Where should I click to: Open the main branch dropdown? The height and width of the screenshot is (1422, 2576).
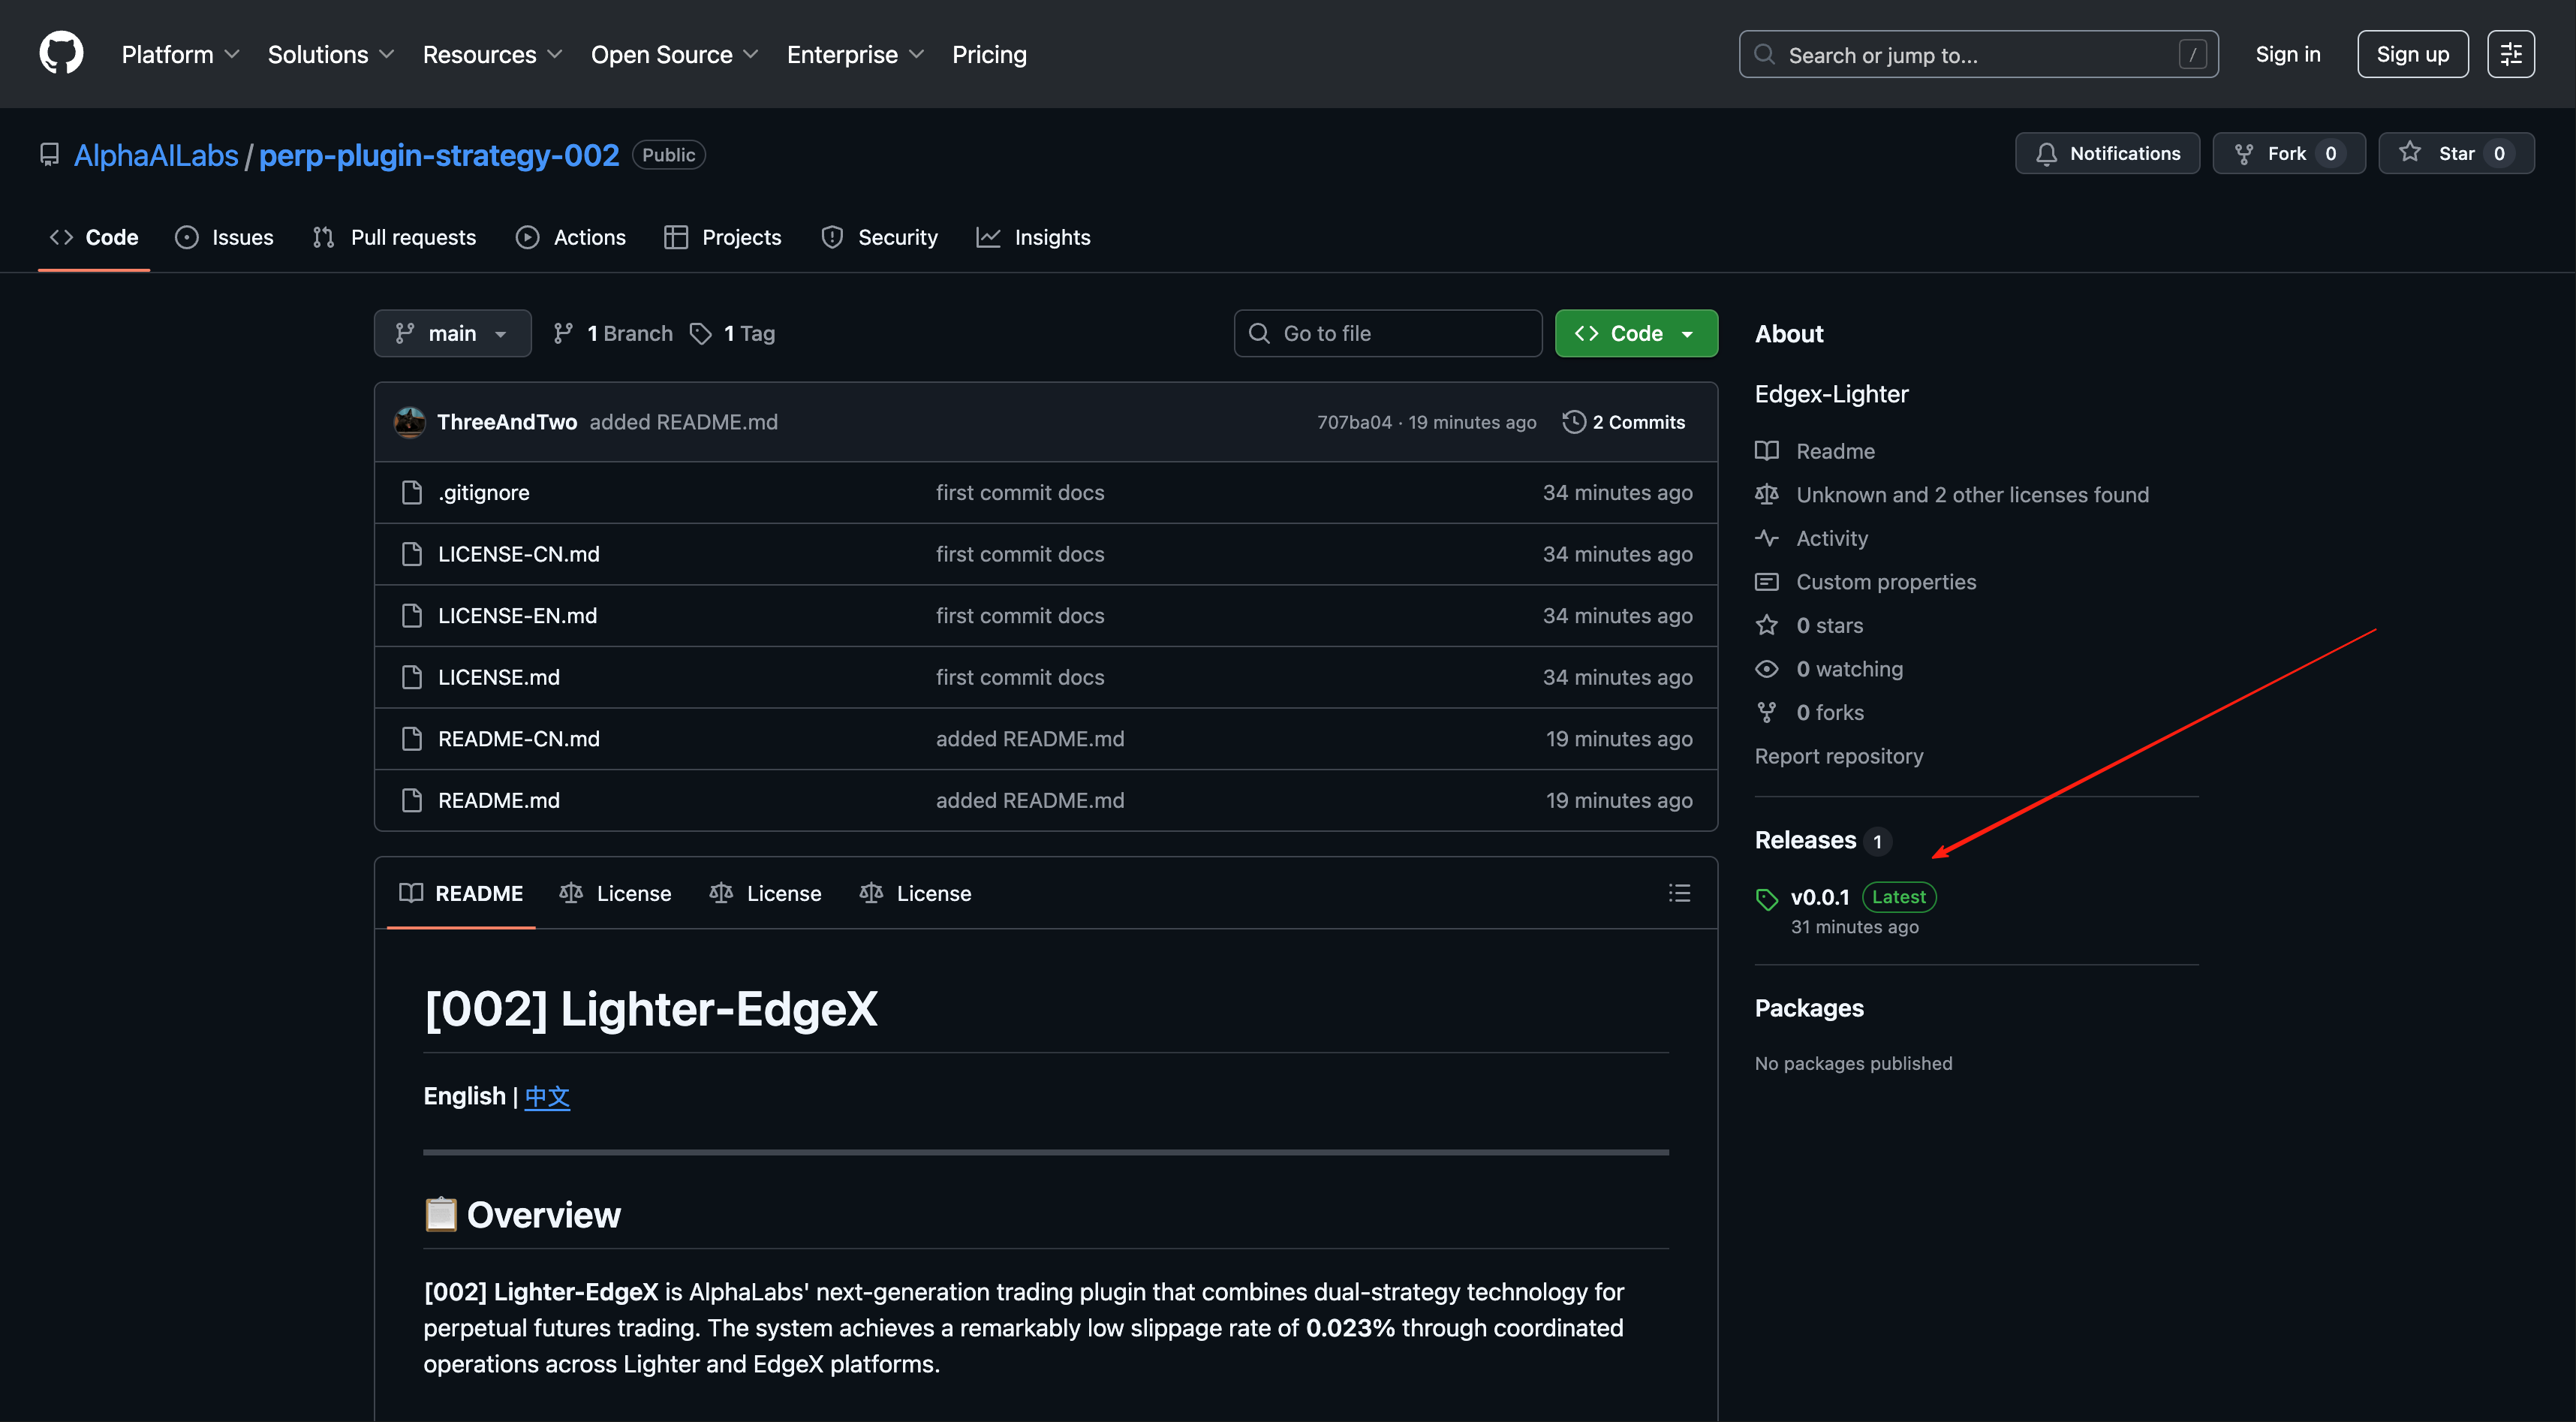(452, 333)
